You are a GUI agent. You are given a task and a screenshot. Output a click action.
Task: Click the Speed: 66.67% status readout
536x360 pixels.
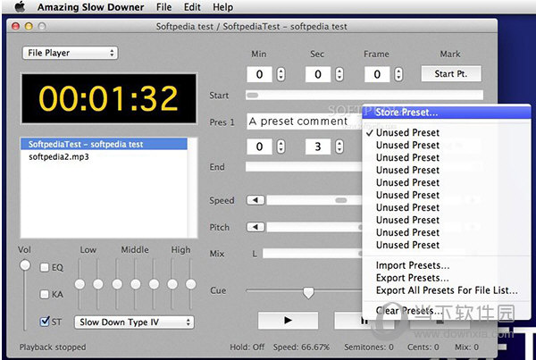pos(301,347)
